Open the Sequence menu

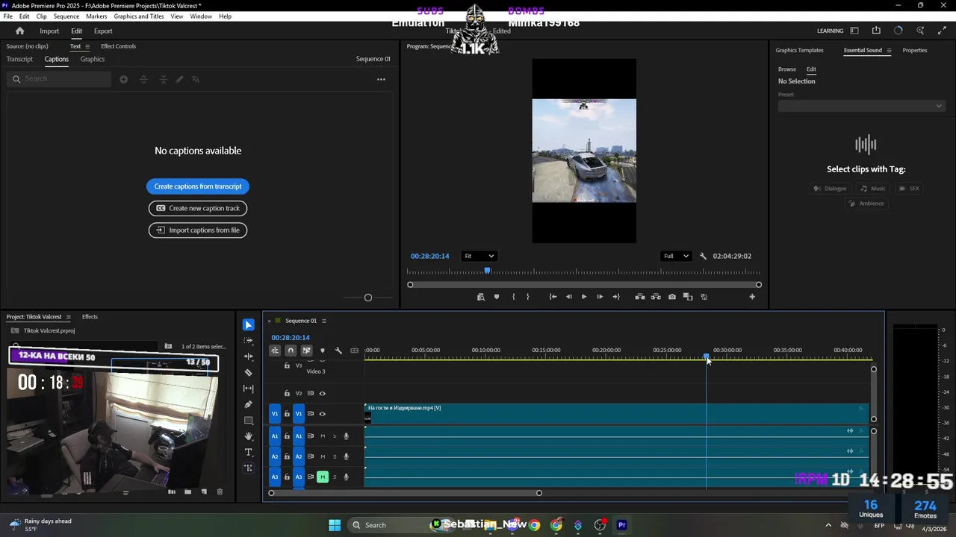tap(66, 16)
